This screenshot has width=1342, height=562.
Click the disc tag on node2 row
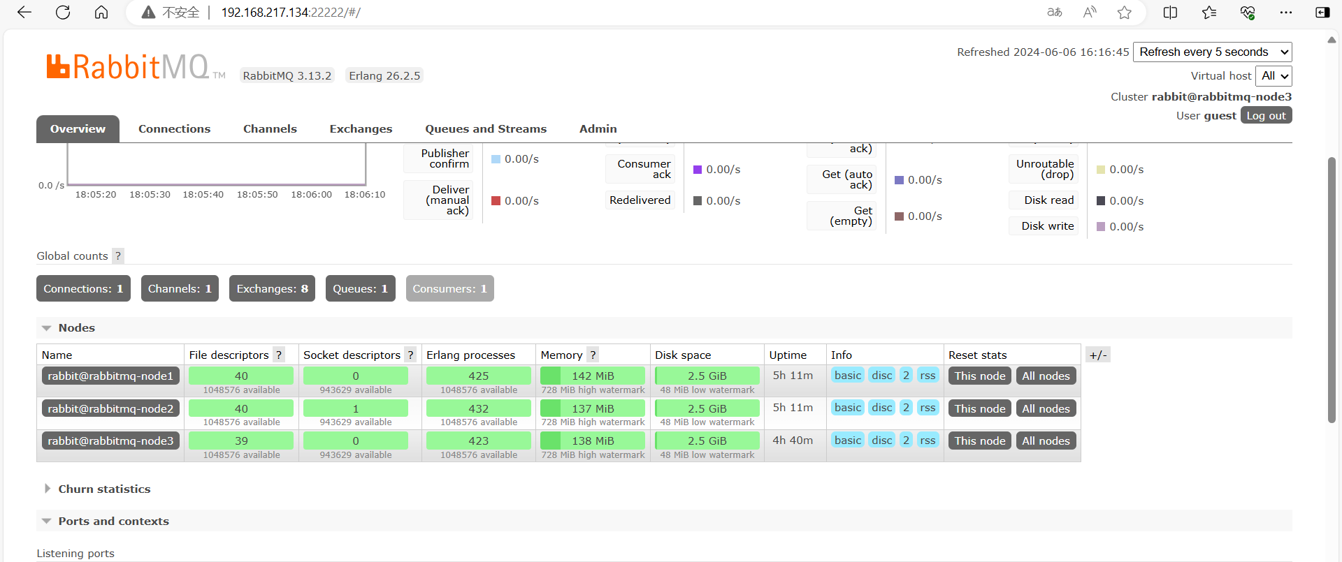pyautogui.click(x=882, y=408)
